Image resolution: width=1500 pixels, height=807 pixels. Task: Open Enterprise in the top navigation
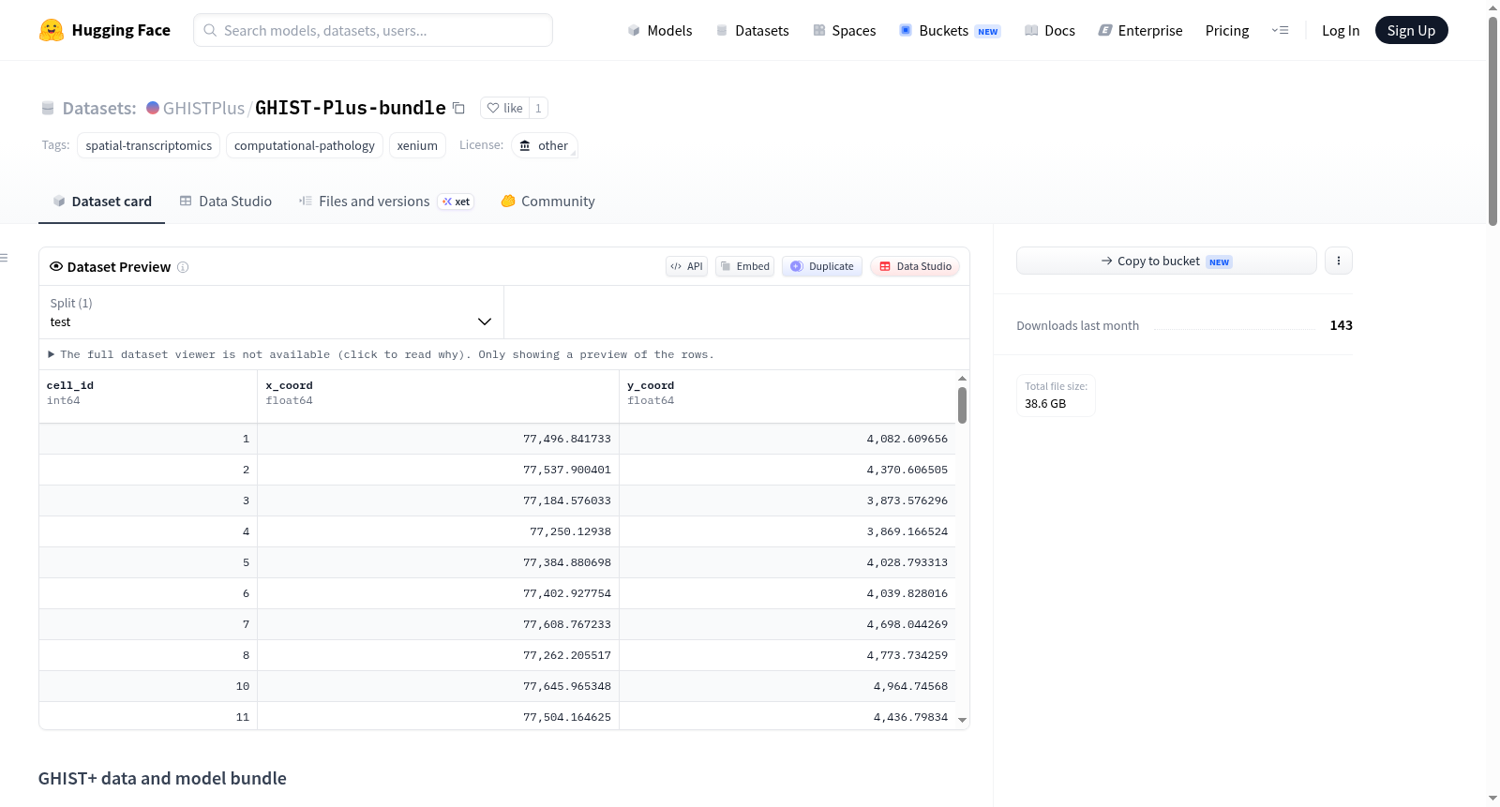[x=1140, y=31]
